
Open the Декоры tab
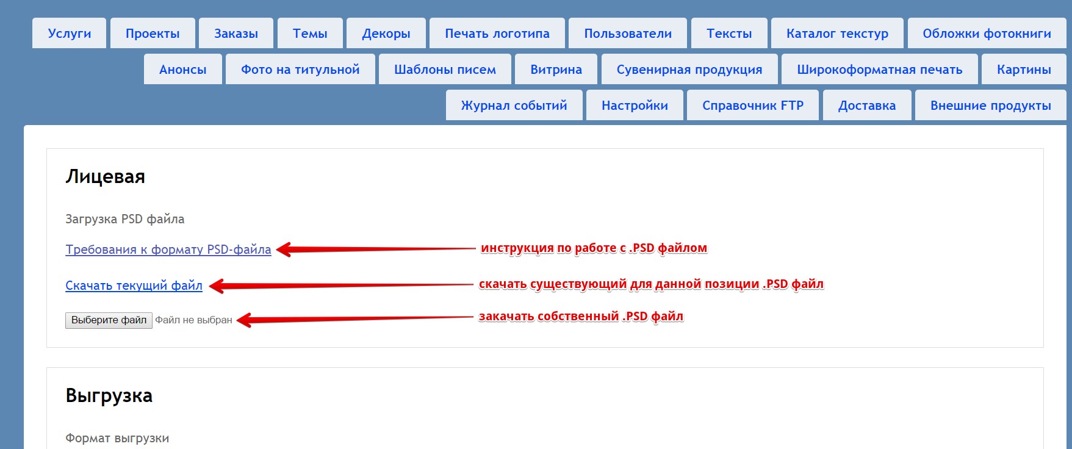tap(386, 34)
